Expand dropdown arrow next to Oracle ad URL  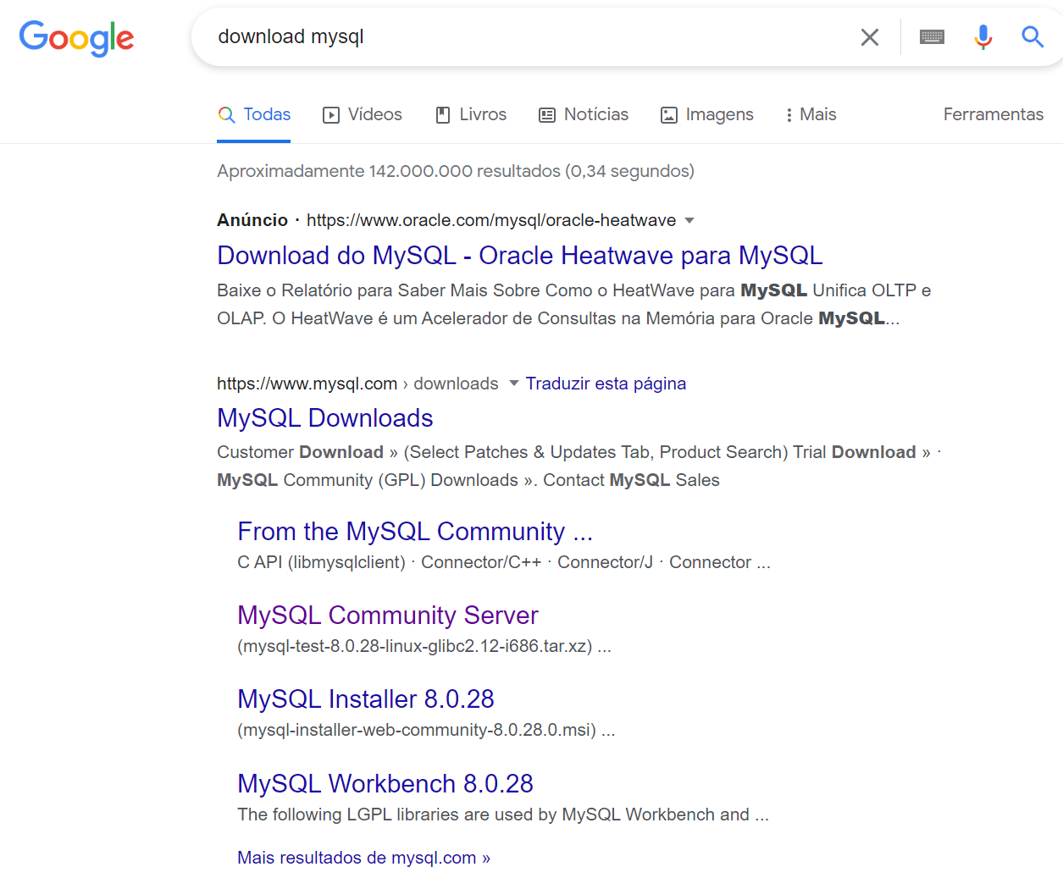point(689,220)
